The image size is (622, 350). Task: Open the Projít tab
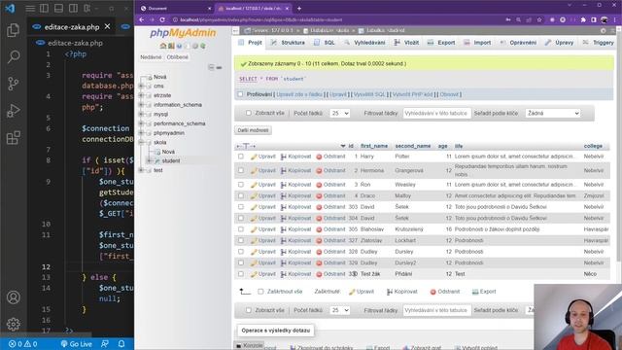[x=251, y=43]
